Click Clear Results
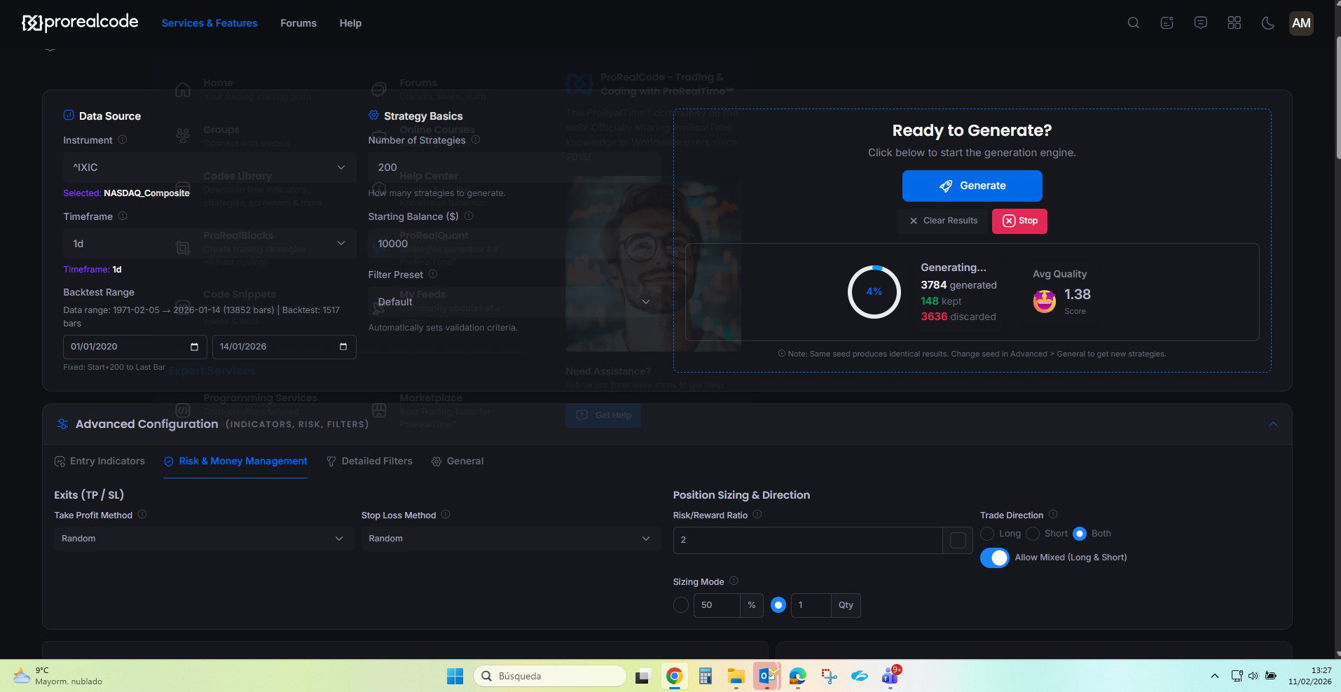This screenshot has height=692, width=1341. [x=943, y=221]
